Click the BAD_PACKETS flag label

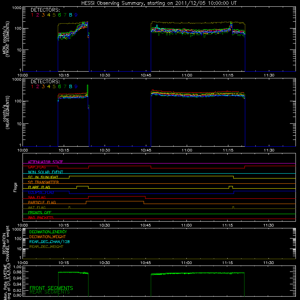(x=41, y=217)
